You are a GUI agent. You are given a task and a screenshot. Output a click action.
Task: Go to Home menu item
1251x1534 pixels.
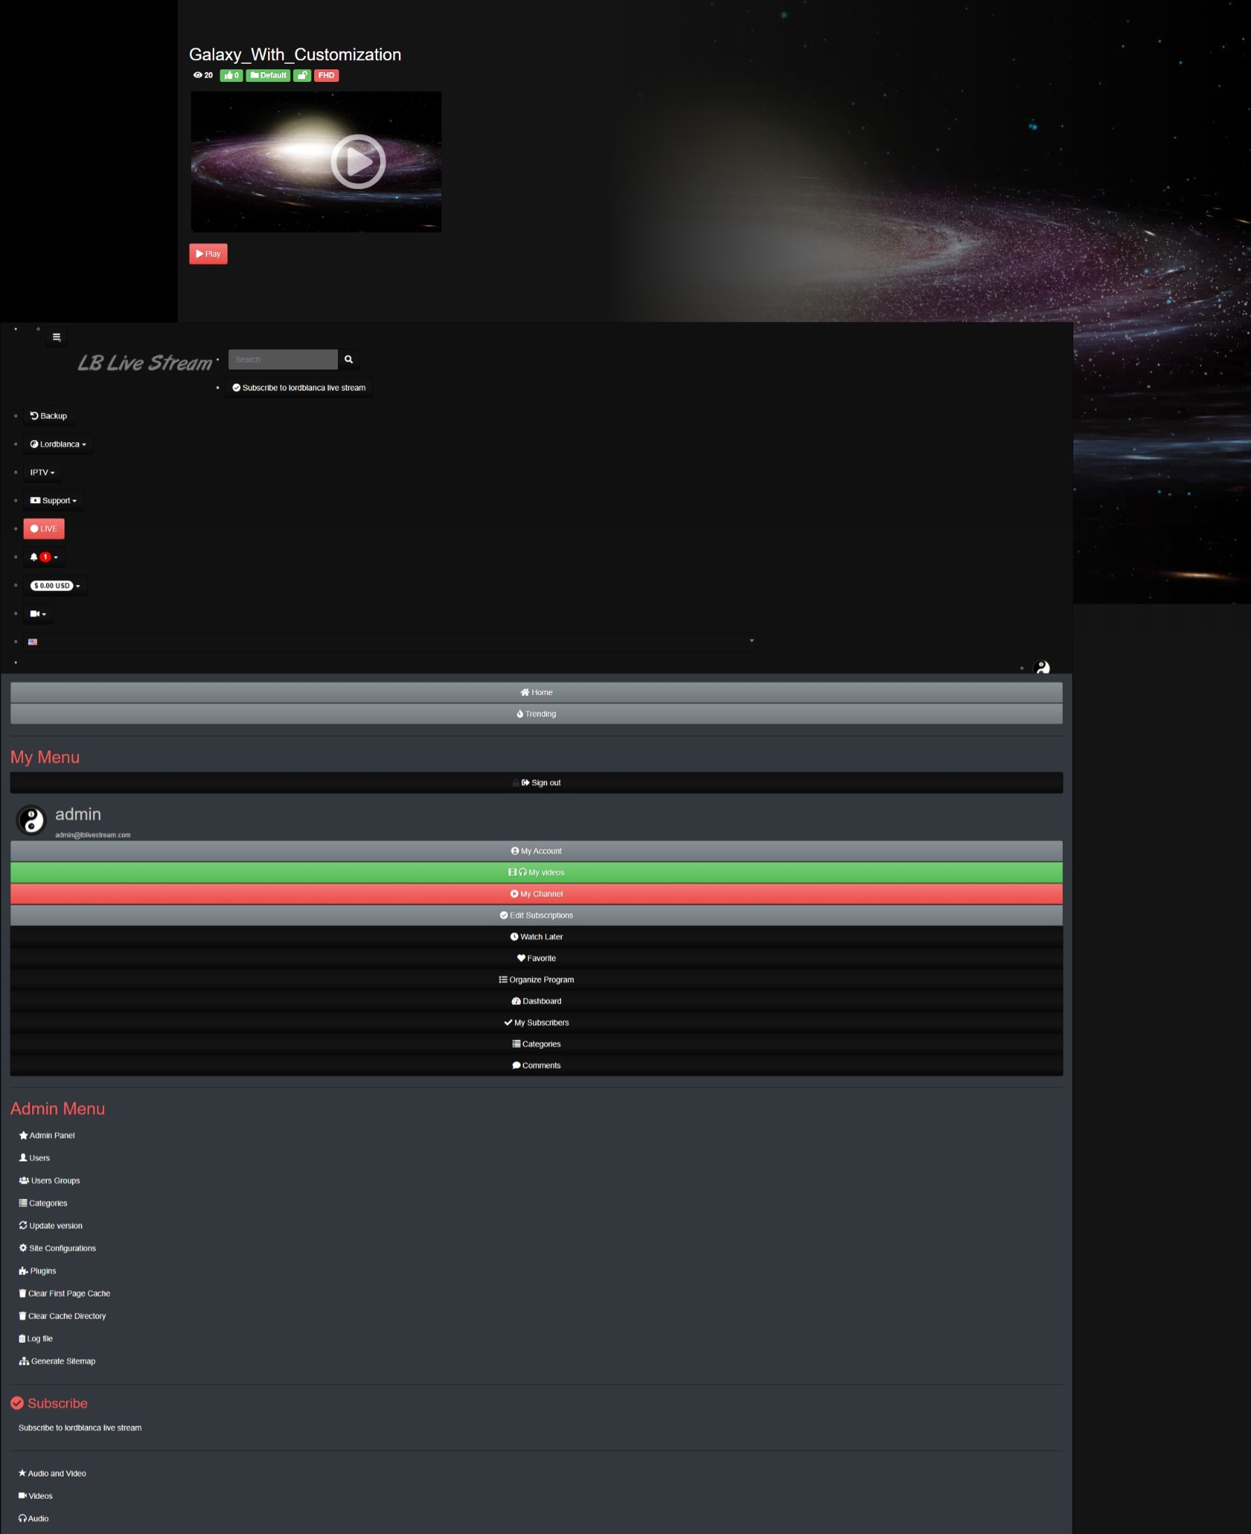(536, 692)
